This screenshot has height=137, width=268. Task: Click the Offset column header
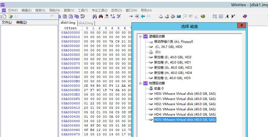coord(71,28)
